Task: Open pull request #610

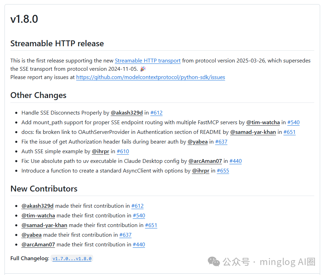Action: click(x=123, y=151)
